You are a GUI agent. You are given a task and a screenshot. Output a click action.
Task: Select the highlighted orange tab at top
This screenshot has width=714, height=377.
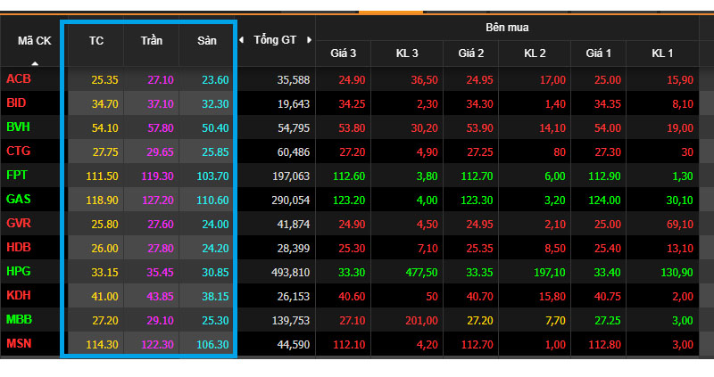coord(391,12)
